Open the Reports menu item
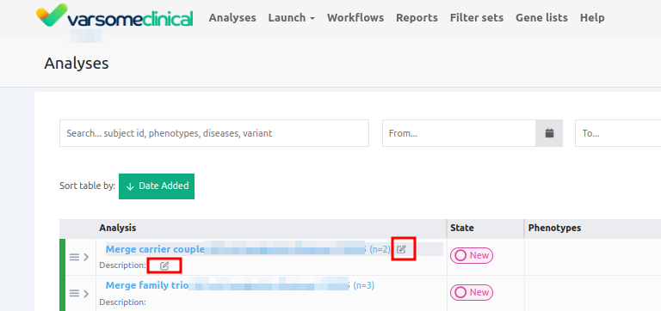Image resolution: width=661 pixels, height=311 pixels. pos(417,18)
